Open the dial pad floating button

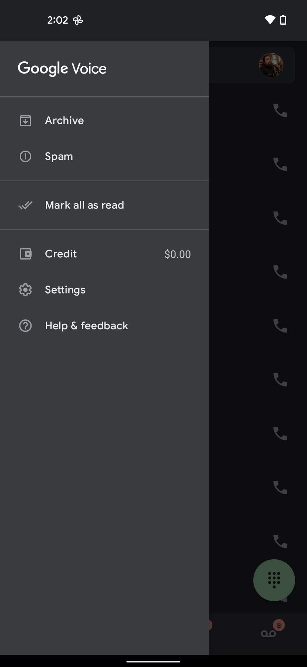click(x=274, y=580)
